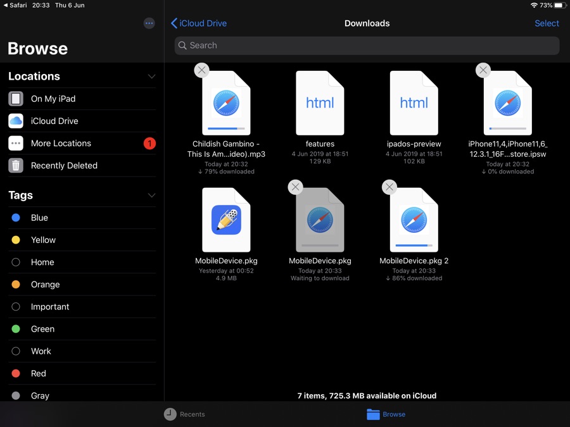Click the '0% downloaded' status text

click(508, 171)
